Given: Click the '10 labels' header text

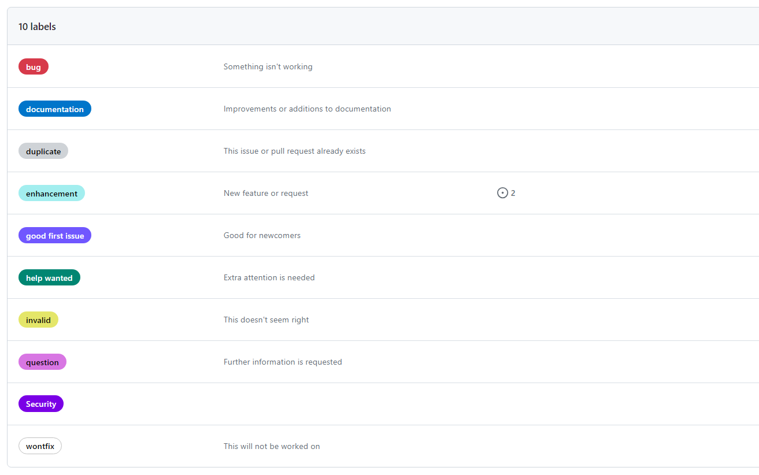Looking at the screenshot, I should [37, 27].
